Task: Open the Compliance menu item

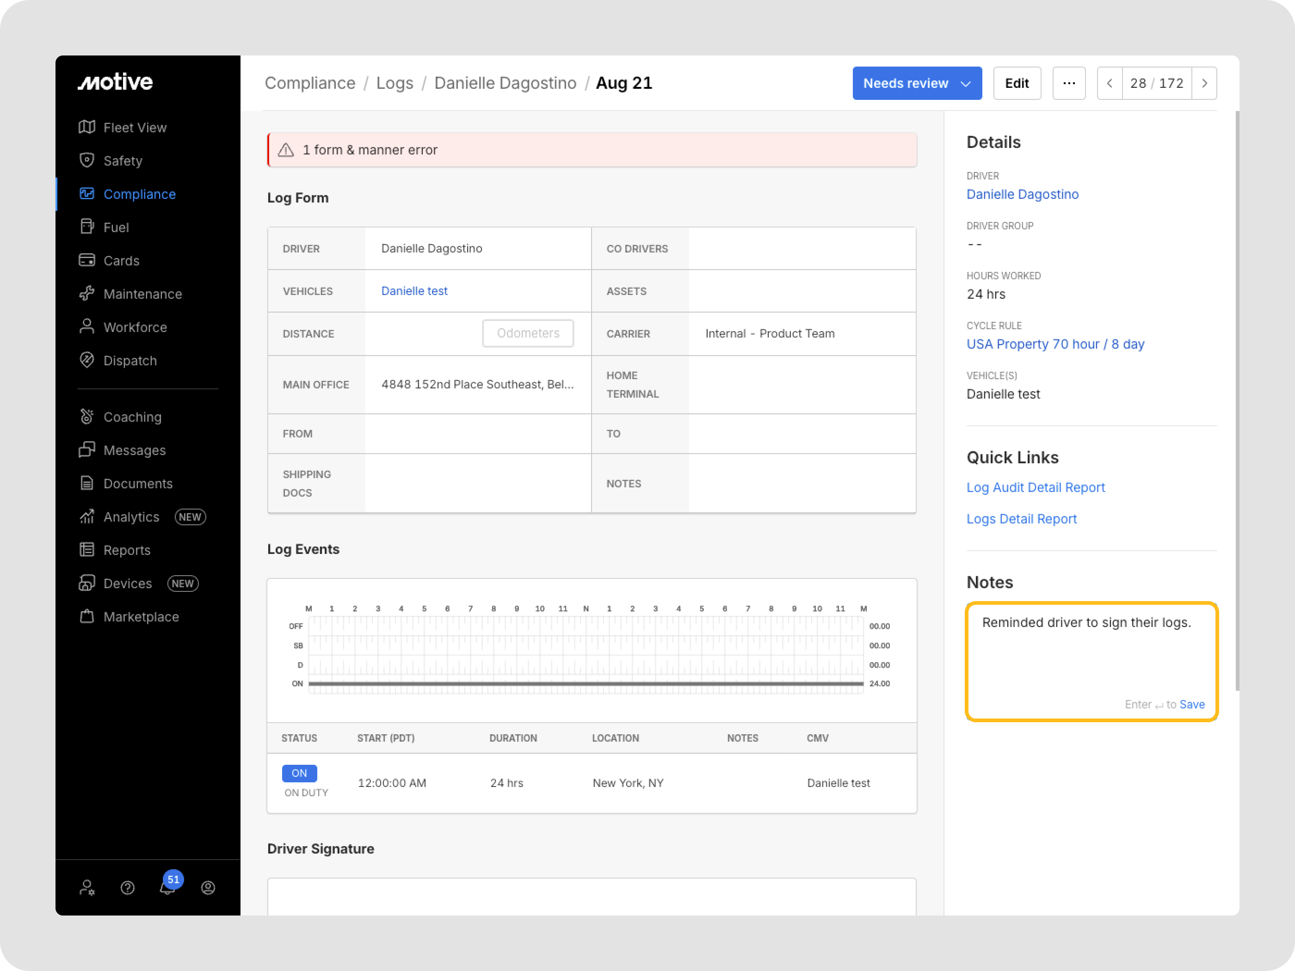Action: pos(139,194)
